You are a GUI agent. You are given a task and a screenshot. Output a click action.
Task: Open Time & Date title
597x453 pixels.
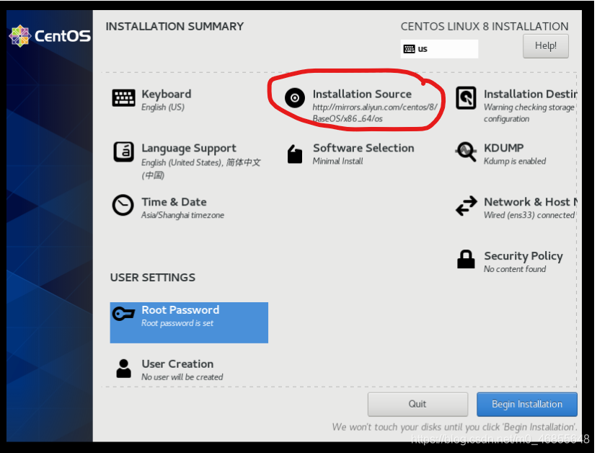point(174,202)
